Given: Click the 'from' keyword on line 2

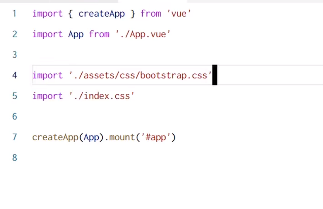Looking at the screenshot, I should tap(99, 34).
